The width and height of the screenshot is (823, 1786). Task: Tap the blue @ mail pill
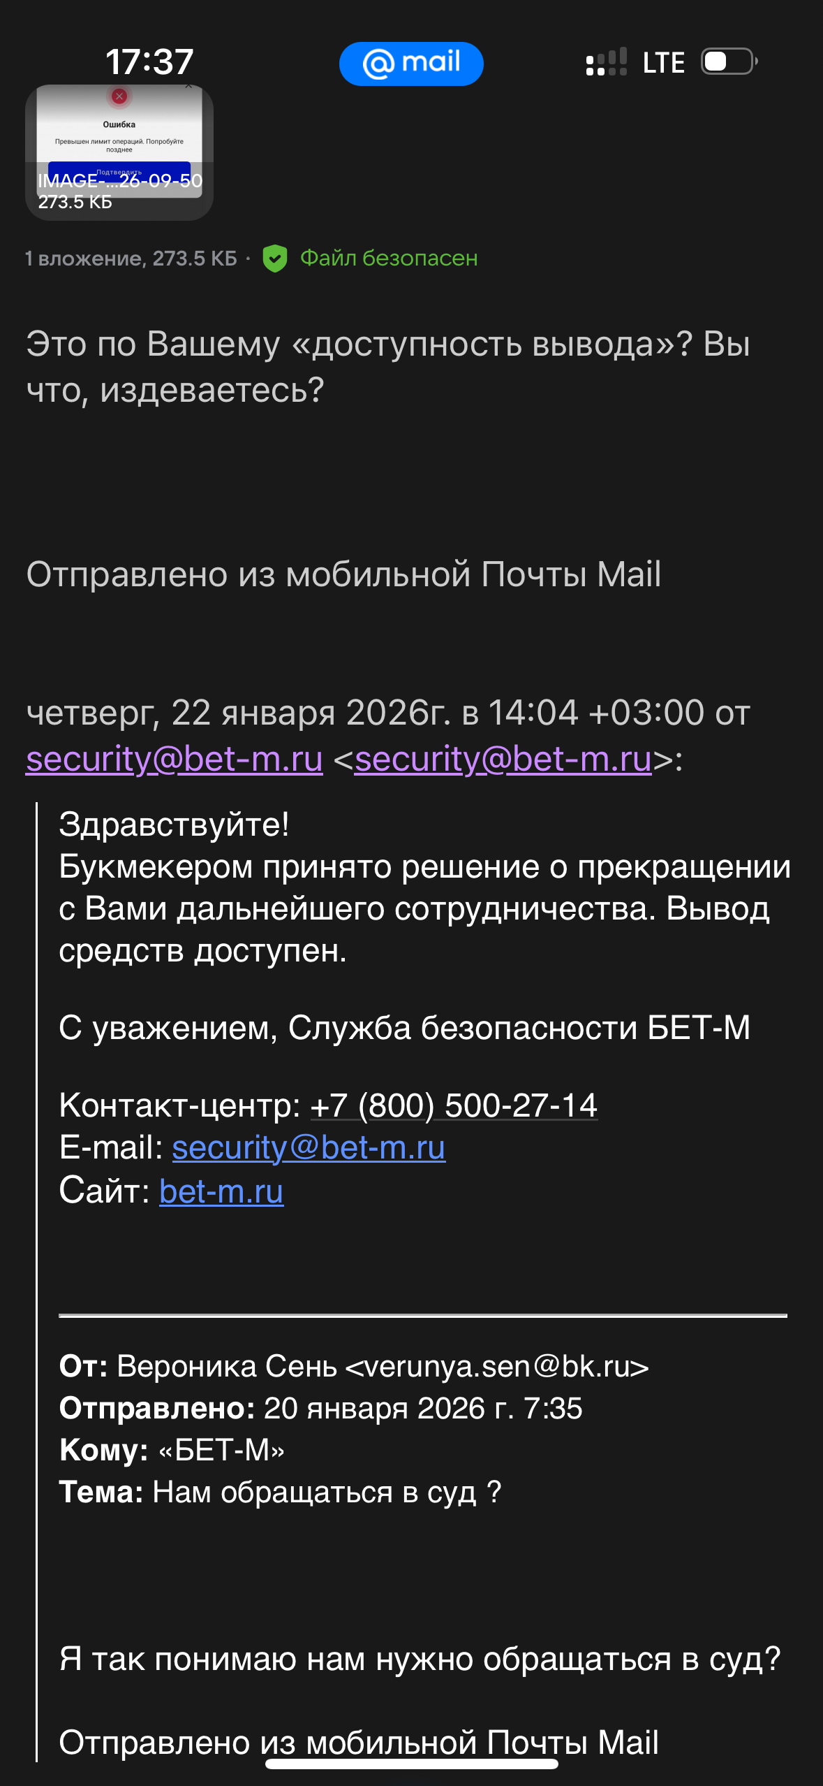point(411,64)
